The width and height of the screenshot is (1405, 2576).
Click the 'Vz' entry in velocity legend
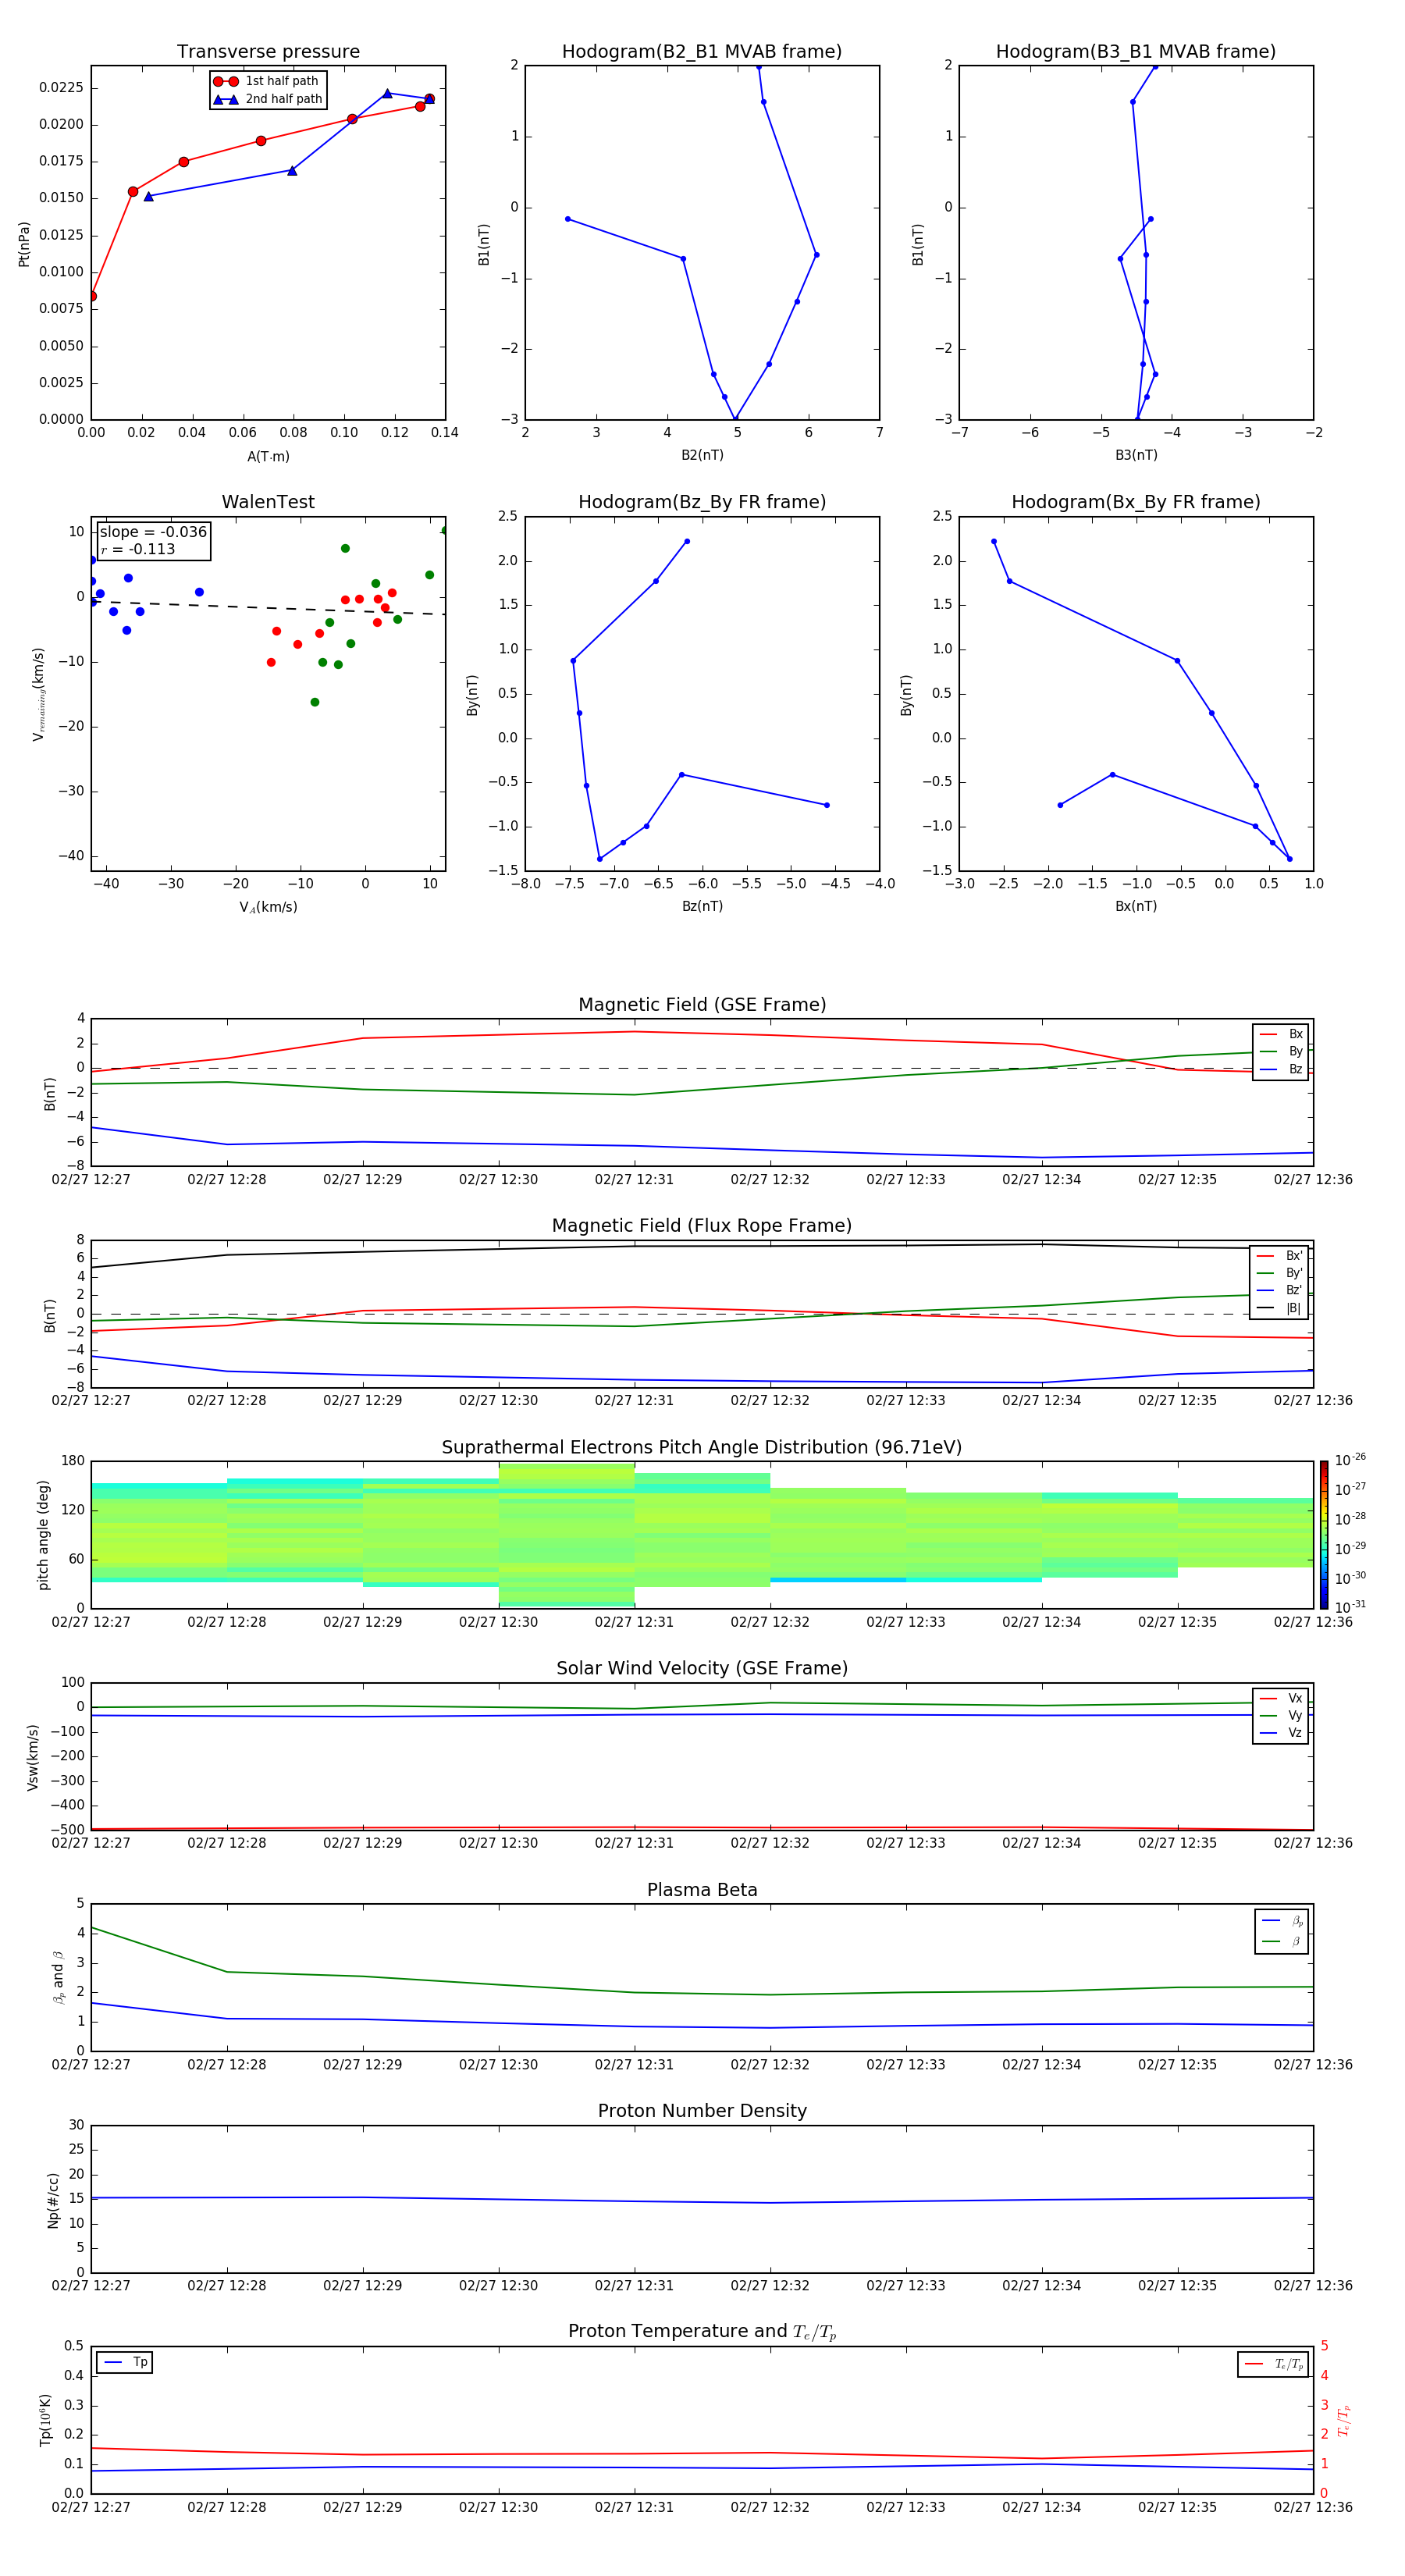tap(1281, 1733)
